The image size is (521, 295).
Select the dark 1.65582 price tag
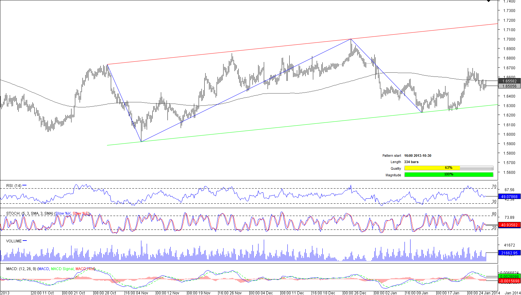pyautogui.click(x=509, y=81)
